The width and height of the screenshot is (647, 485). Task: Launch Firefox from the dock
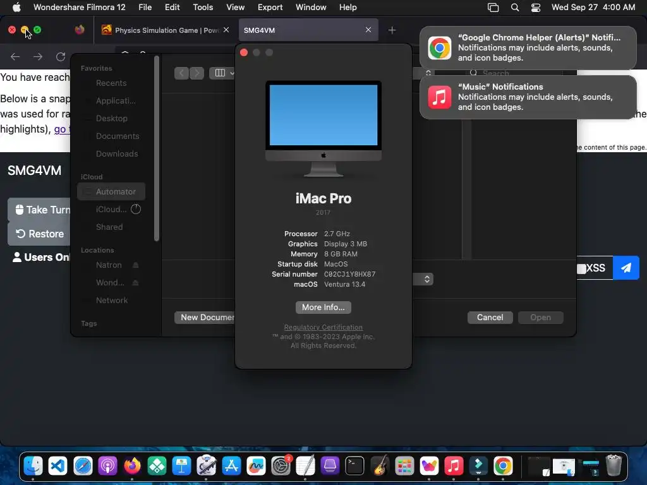tap(133, 466)
